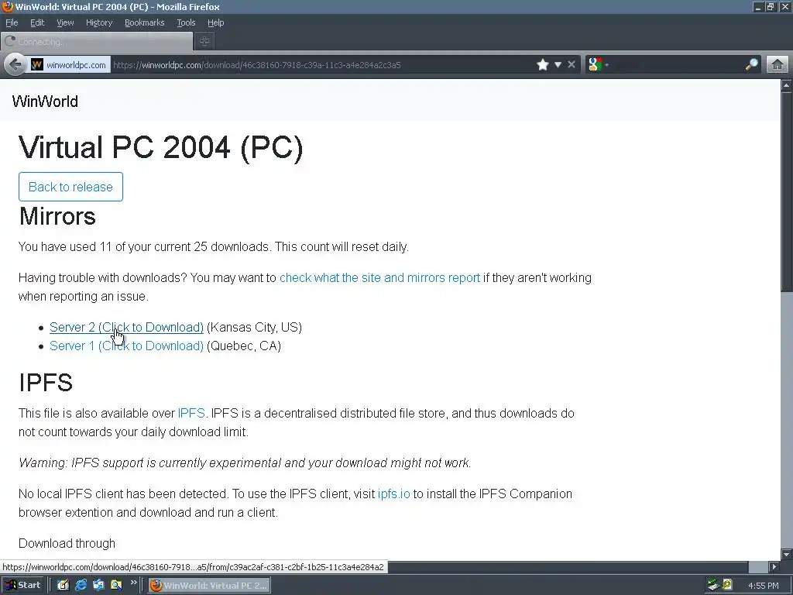The height and width of the screenshot is (595, 793).
Task: Expand the quick launch overflow chevron
Action: pyautogui.click(x=133, y=583)
